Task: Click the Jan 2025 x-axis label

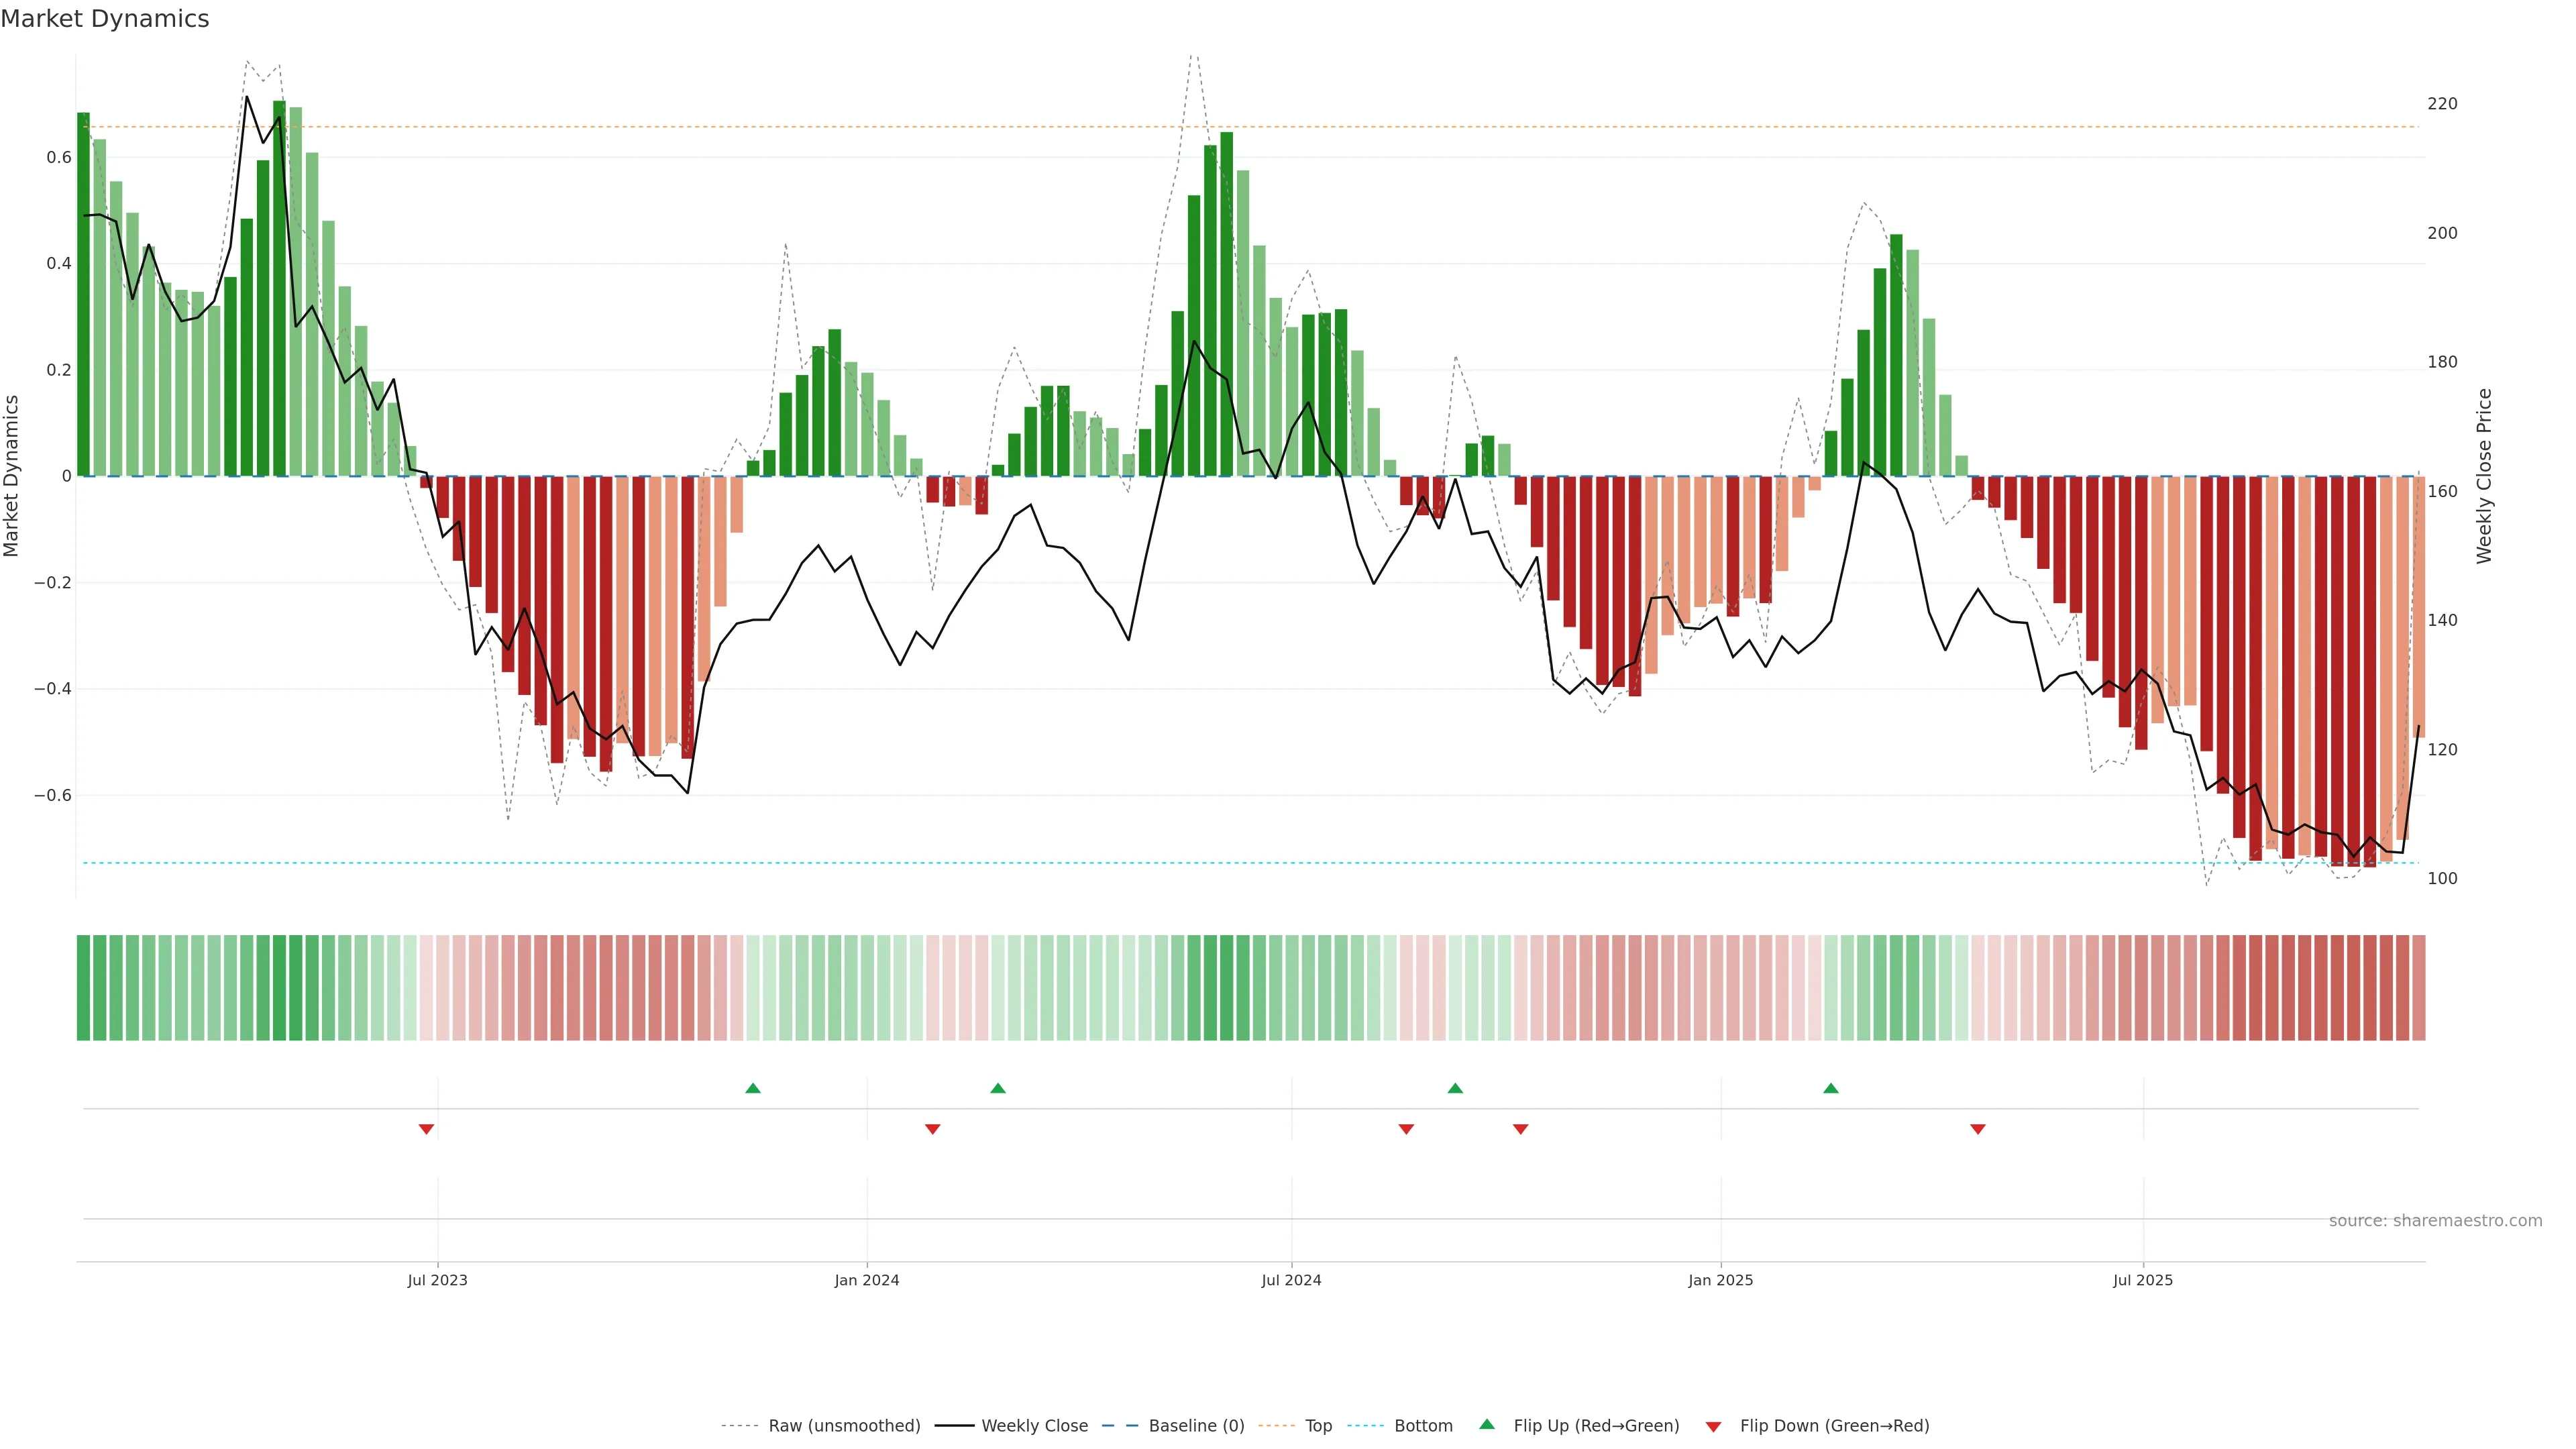Action: 1720,1280
